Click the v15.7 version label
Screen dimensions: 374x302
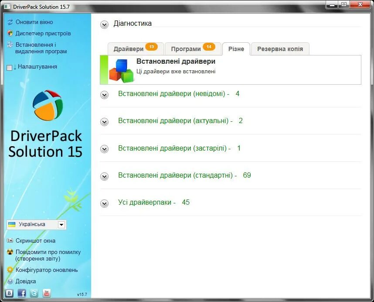(82, 294)
